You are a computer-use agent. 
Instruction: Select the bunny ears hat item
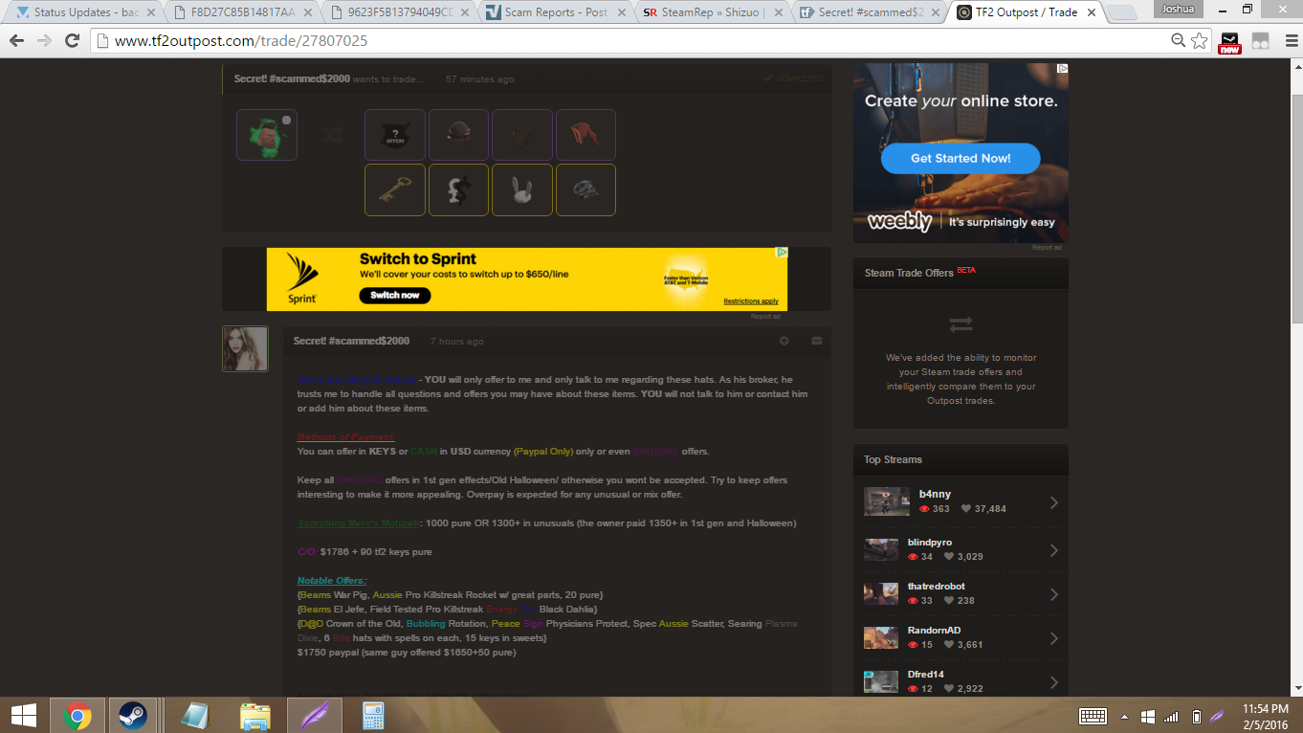pyautogui.click(x=521, y=189)
